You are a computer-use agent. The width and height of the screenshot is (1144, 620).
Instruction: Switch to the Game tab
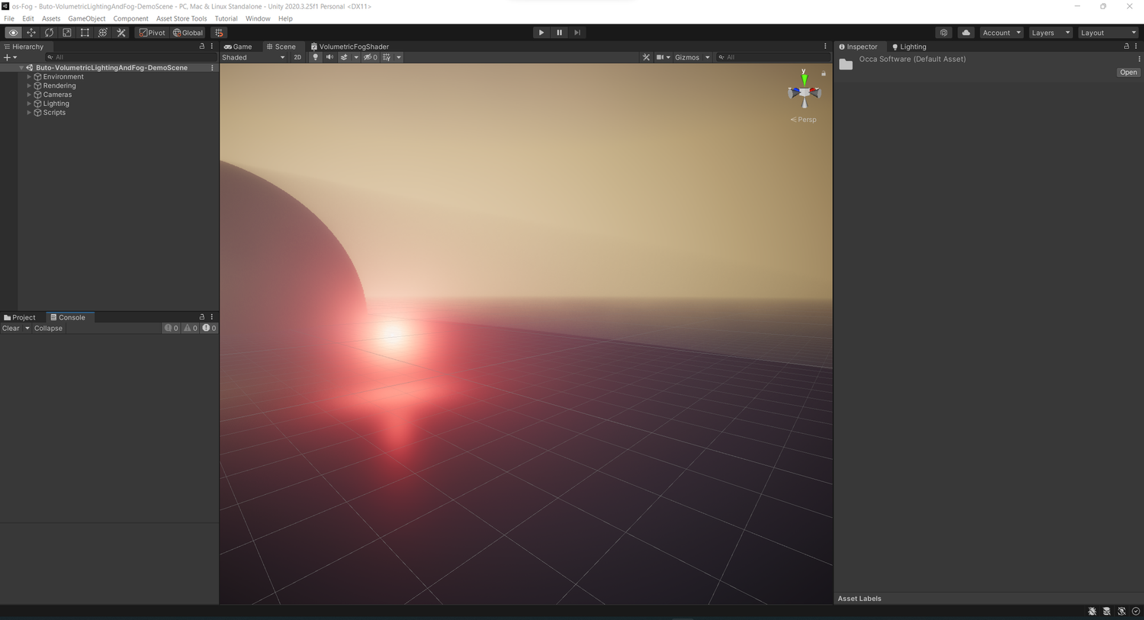coord(238,47)
